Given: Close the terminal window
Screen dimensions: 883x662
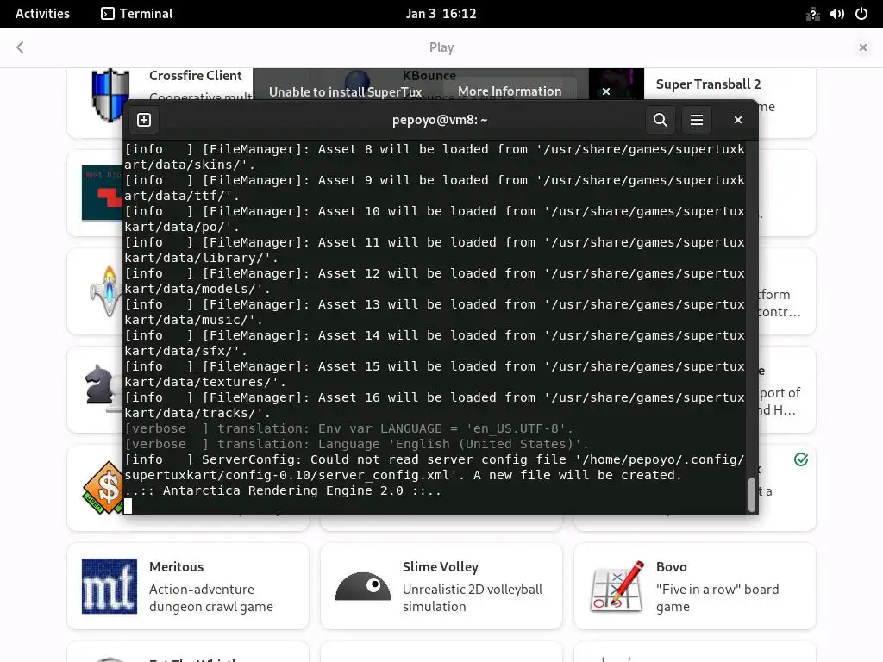Looking at the screenshot, I should [x=738, y=120].
